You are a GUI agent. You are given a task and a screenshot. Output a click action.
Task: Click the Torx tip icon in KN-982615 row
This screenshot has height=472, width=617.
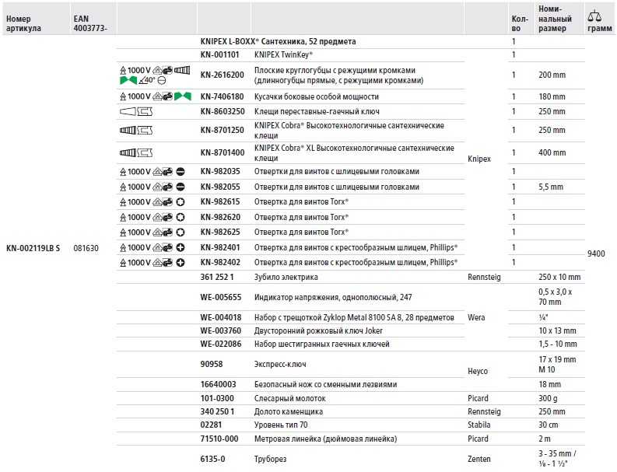pos(181,202)
